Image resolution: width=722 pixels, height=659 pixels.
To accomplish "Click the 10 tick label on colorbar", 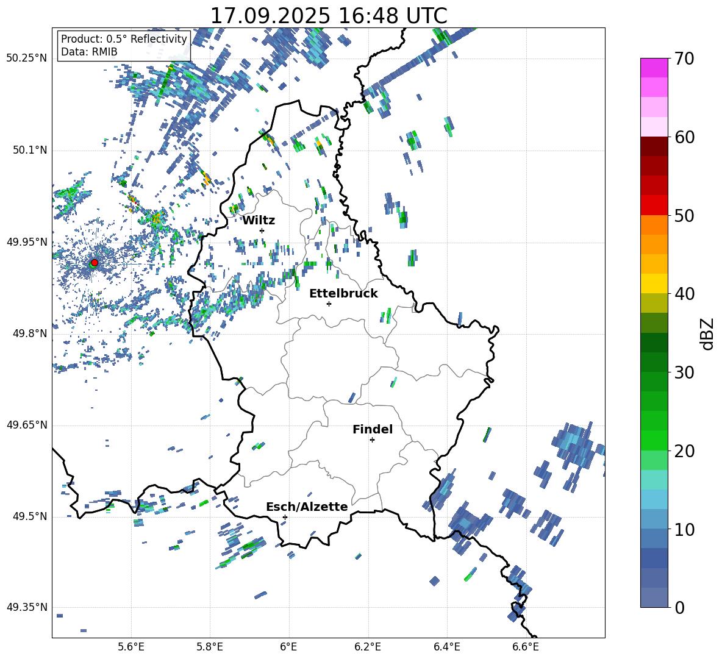I will tap(684, 529).
